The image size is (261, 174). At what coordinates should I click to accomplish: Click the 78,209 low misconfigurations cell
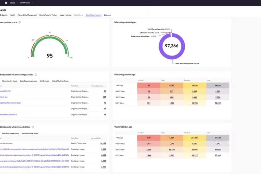(x=218, y=103)
